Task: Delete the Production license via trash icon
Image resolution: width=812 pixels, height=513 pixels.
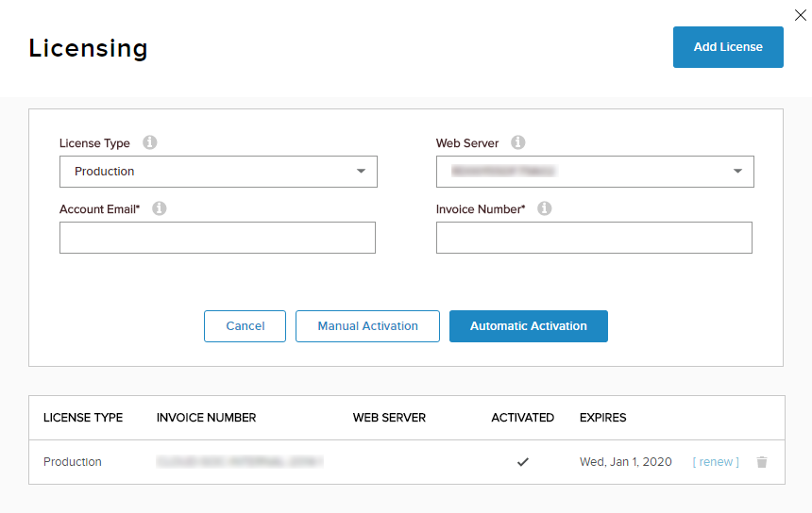Action: (x=762, y=462)
